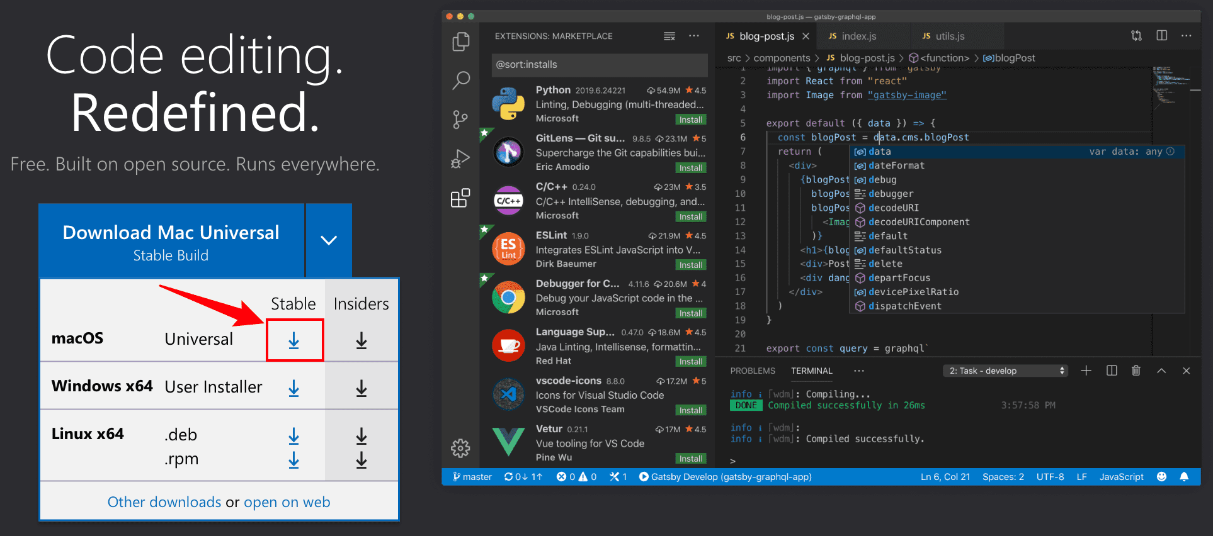Close the terminal panel

click(1187, 371)
